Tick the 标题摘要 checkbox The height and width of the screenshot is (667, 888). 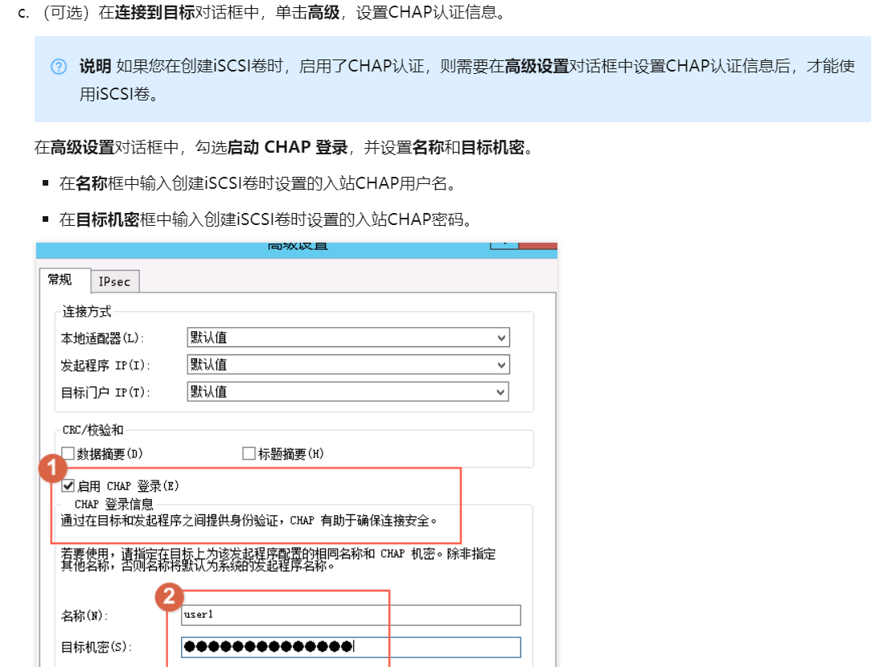pyautogui.click(x=249, y=453)
